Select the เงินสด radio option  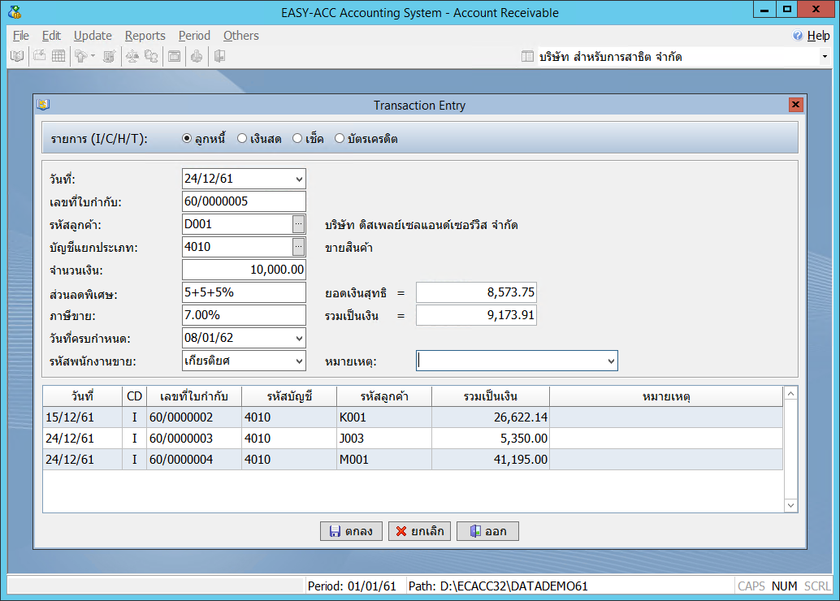(x=242, y=139)
